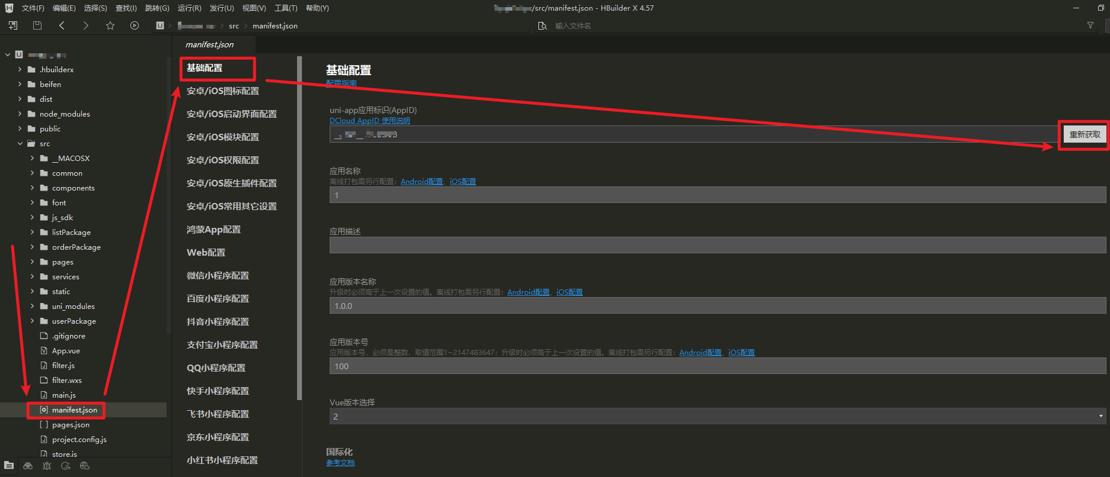Expand the dist folder
The image size is (1110, 477).
tap(20, 99)
